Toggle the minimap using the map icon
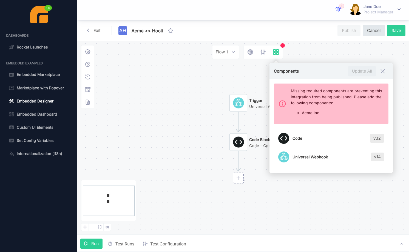This screenshot has height=252, width=409. [107, 227]
